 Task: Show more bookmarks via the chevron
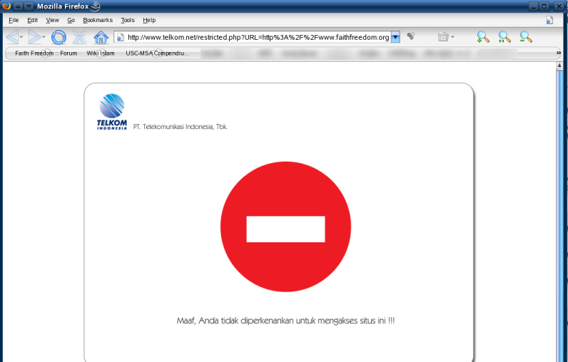558,53
